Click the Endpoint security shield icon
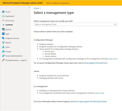Screen dimensions: 122x111 [3, 38]
